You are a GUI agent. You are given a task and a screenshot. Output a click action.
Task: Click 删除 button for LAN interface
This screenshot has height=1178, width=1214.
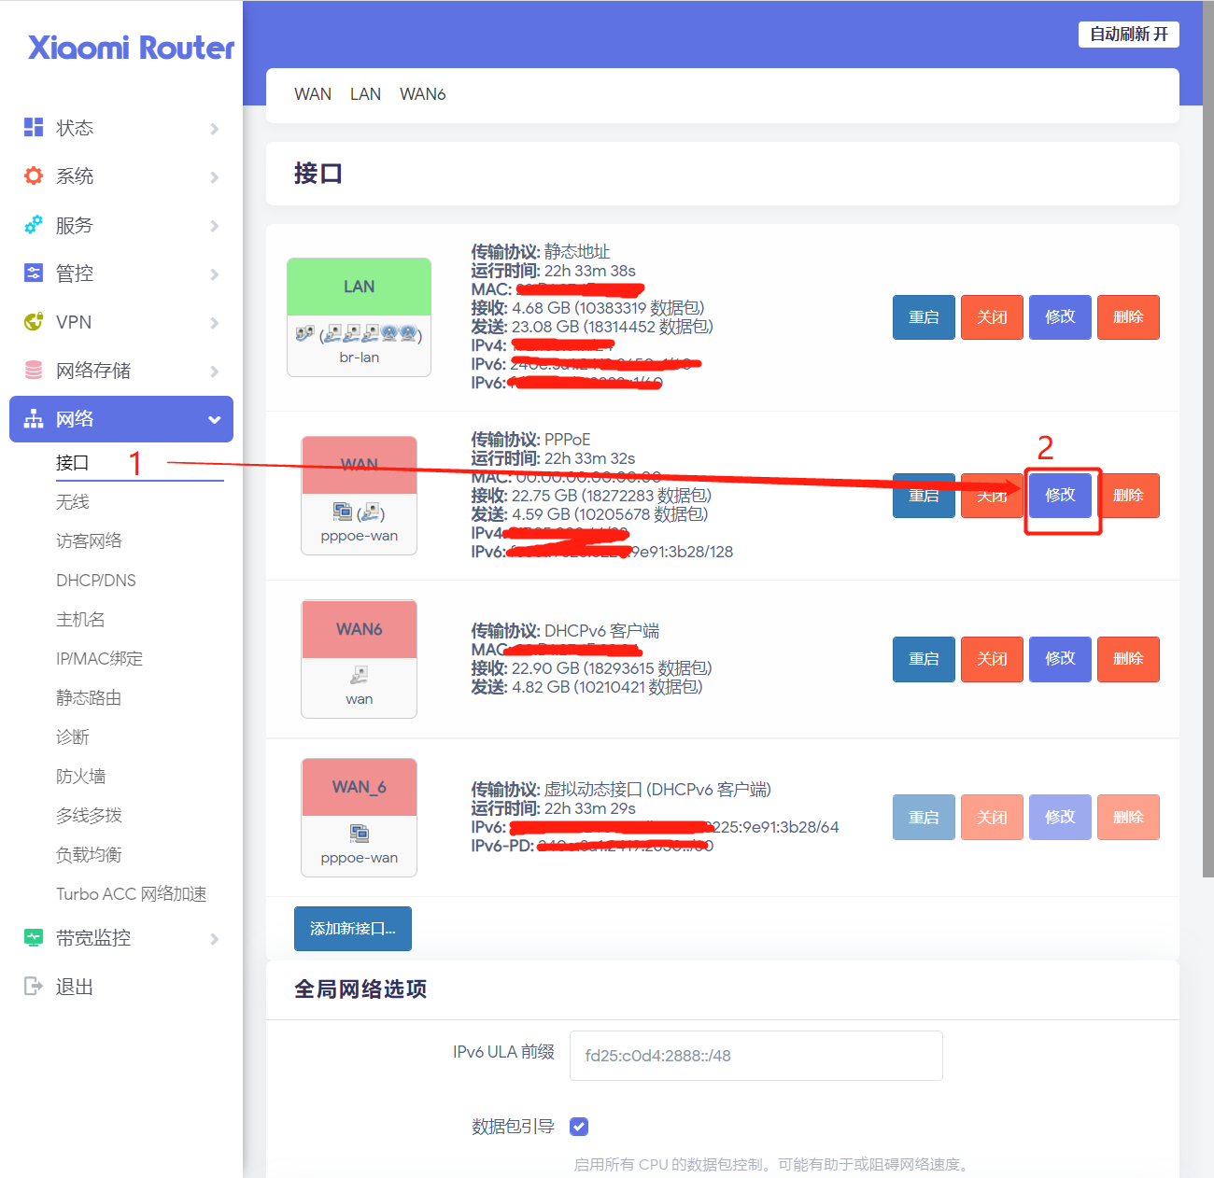[1128, 317]
